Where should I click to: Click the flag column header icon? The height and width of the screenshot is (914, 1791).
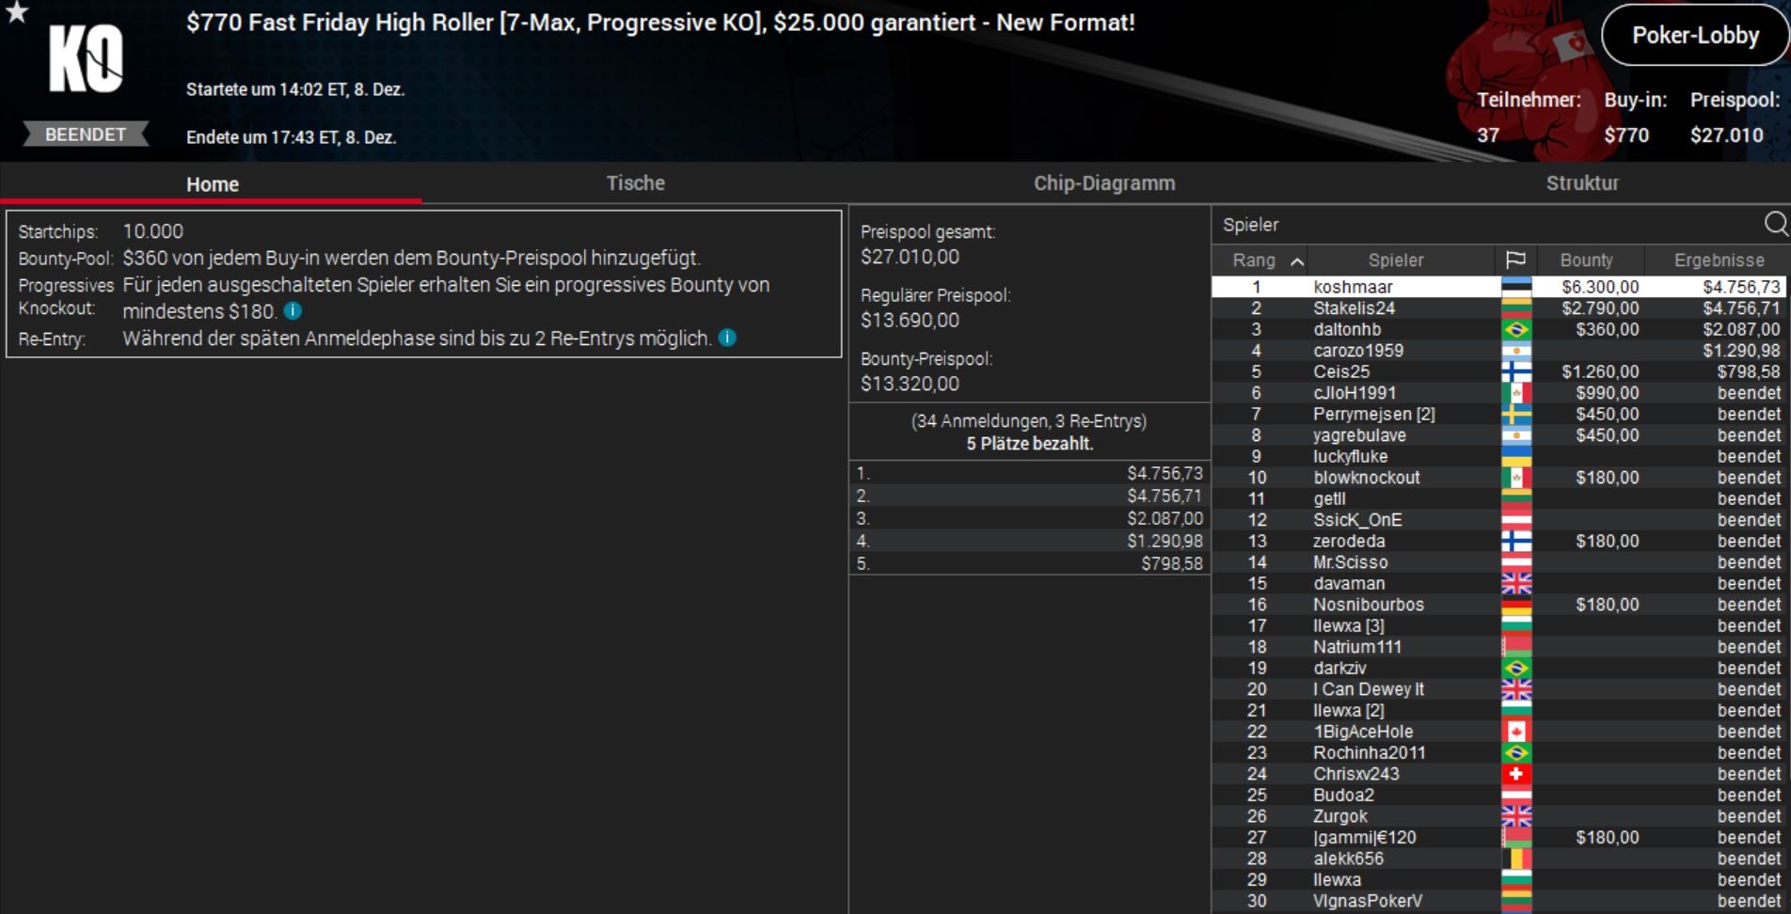pyautogui.click(x=1514, y=260)
